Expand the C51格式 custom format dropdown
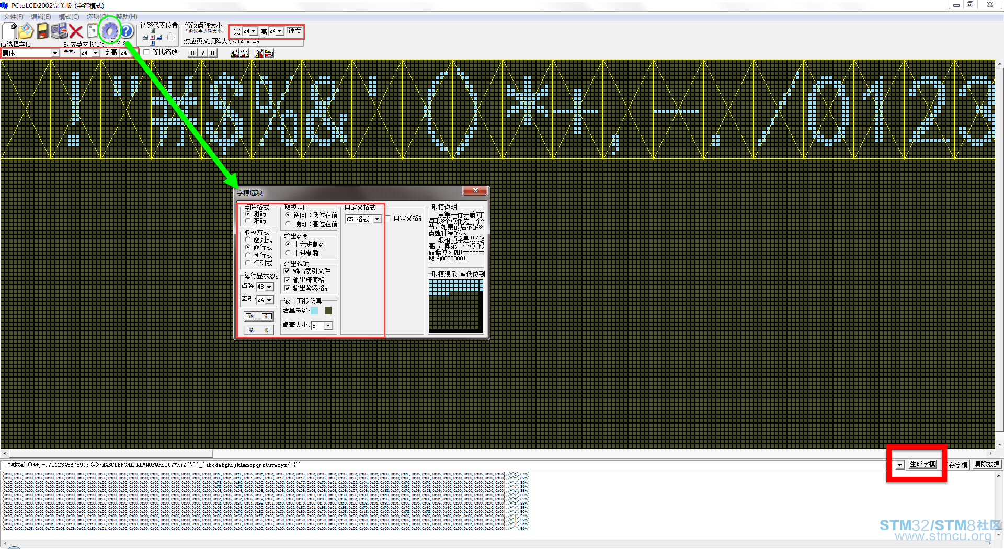Screen dimensions: 1004x549 tap(378, 219)
